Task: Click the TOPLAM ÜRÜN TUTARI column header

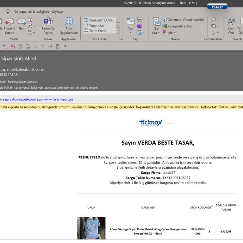Action: point(226,207)
